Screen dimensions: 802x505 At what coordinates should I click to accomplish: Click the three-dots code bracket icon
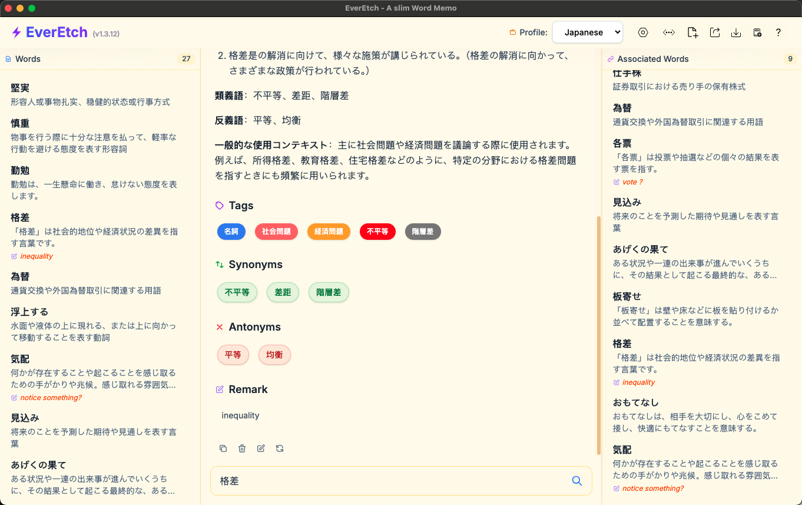[x=668, y=32]
